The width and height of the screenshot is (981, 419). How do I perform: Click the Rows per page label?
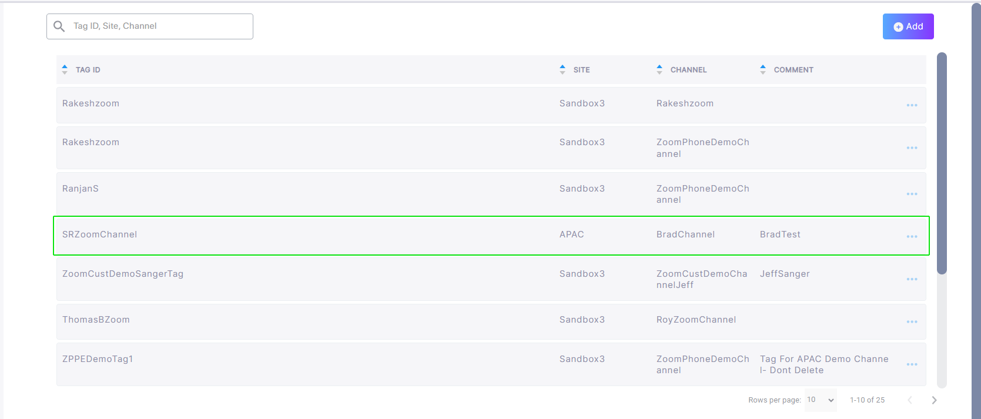(x=775, y=400)
